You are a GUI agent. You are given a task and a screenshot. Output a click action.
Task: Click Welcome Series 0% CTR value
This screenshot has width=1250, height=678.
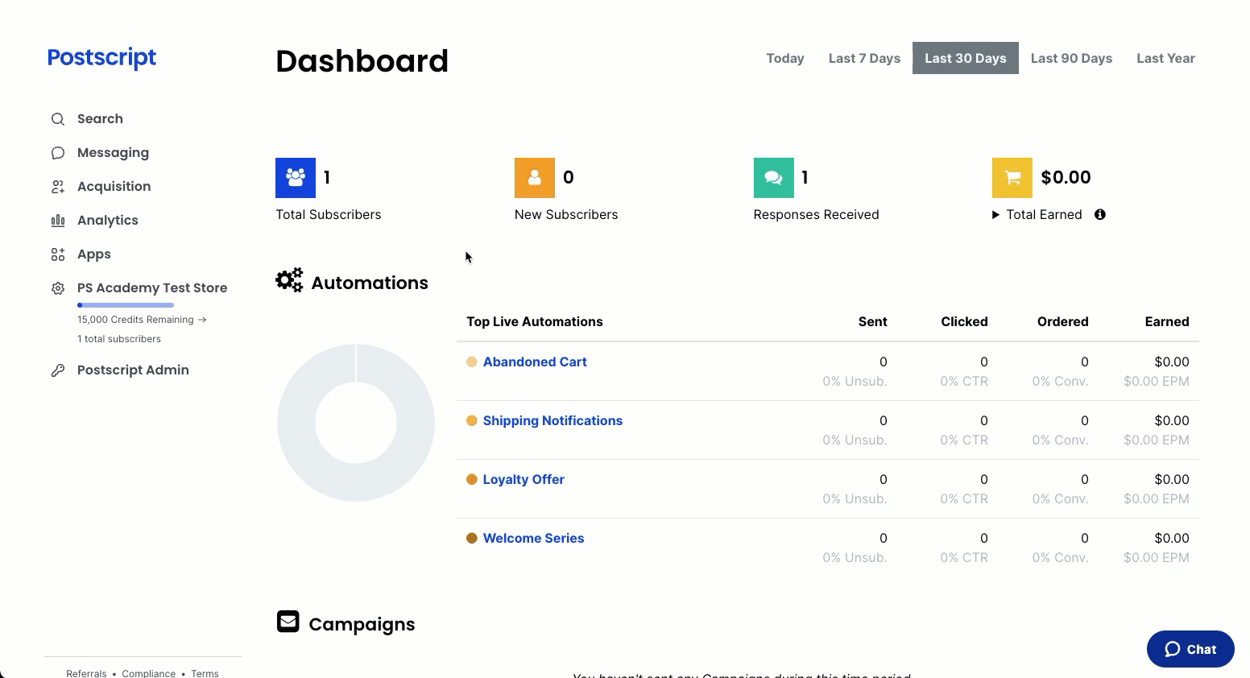pyautogui.click(x=964, y=558)
